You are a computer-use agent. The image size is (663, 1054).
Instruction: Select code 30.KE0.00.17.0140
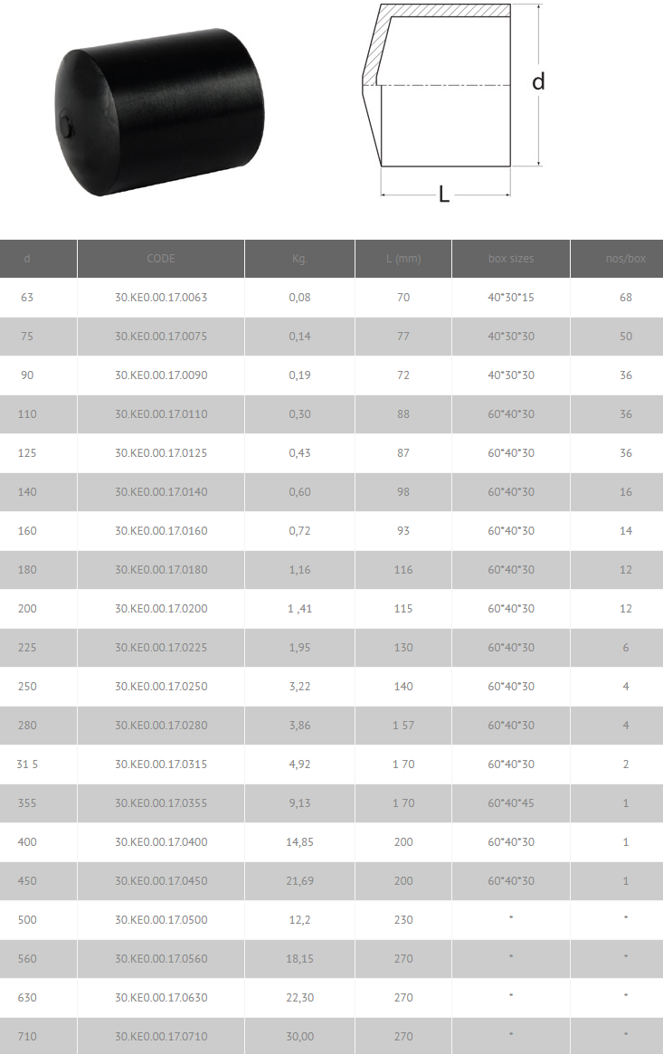161,492
